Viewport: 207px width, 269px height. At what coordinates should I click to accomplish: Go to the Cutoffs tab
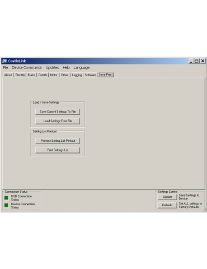tap(43, 75)
